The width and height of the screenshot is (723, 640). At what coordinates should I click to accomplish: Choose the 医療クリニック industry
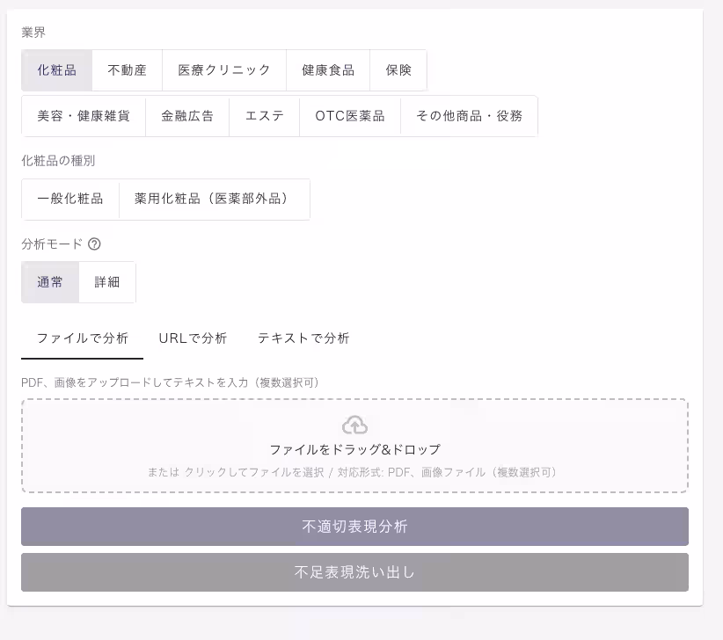[x=223, y=70]
